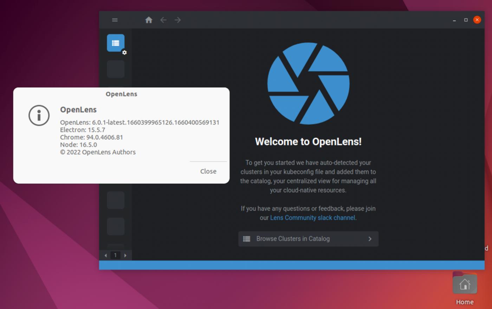This screenshot has width=492, height=309.
Task: Click the info icon in the About dialog
Action: click(x=39, y=115)
